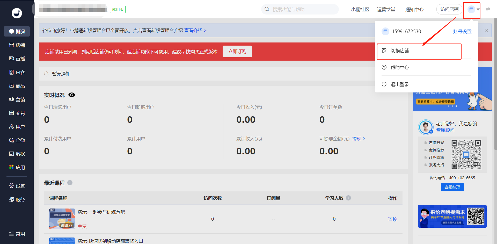Click 商家招募中 banner detail tag
Screen dimensions: 497x244
point(436,102)
